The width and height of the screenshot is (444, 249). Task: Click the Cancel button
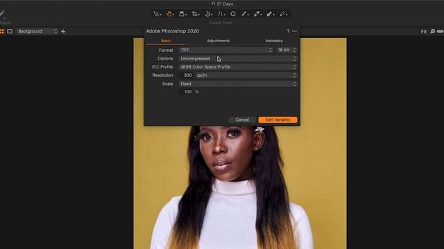tap(242, 120)
